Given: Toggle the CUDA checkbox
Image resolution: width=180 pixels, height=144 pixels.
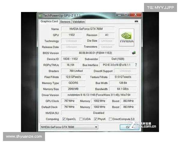Looking at the screenshot, I should (x=81, y=119).
